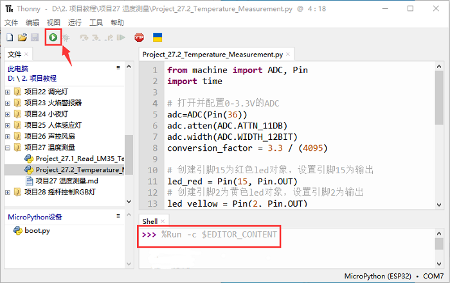450x283 pixels.
Task: Click MicroPython (ESP32) interpreter selector in status bar
Action: (x=375, y=277)
